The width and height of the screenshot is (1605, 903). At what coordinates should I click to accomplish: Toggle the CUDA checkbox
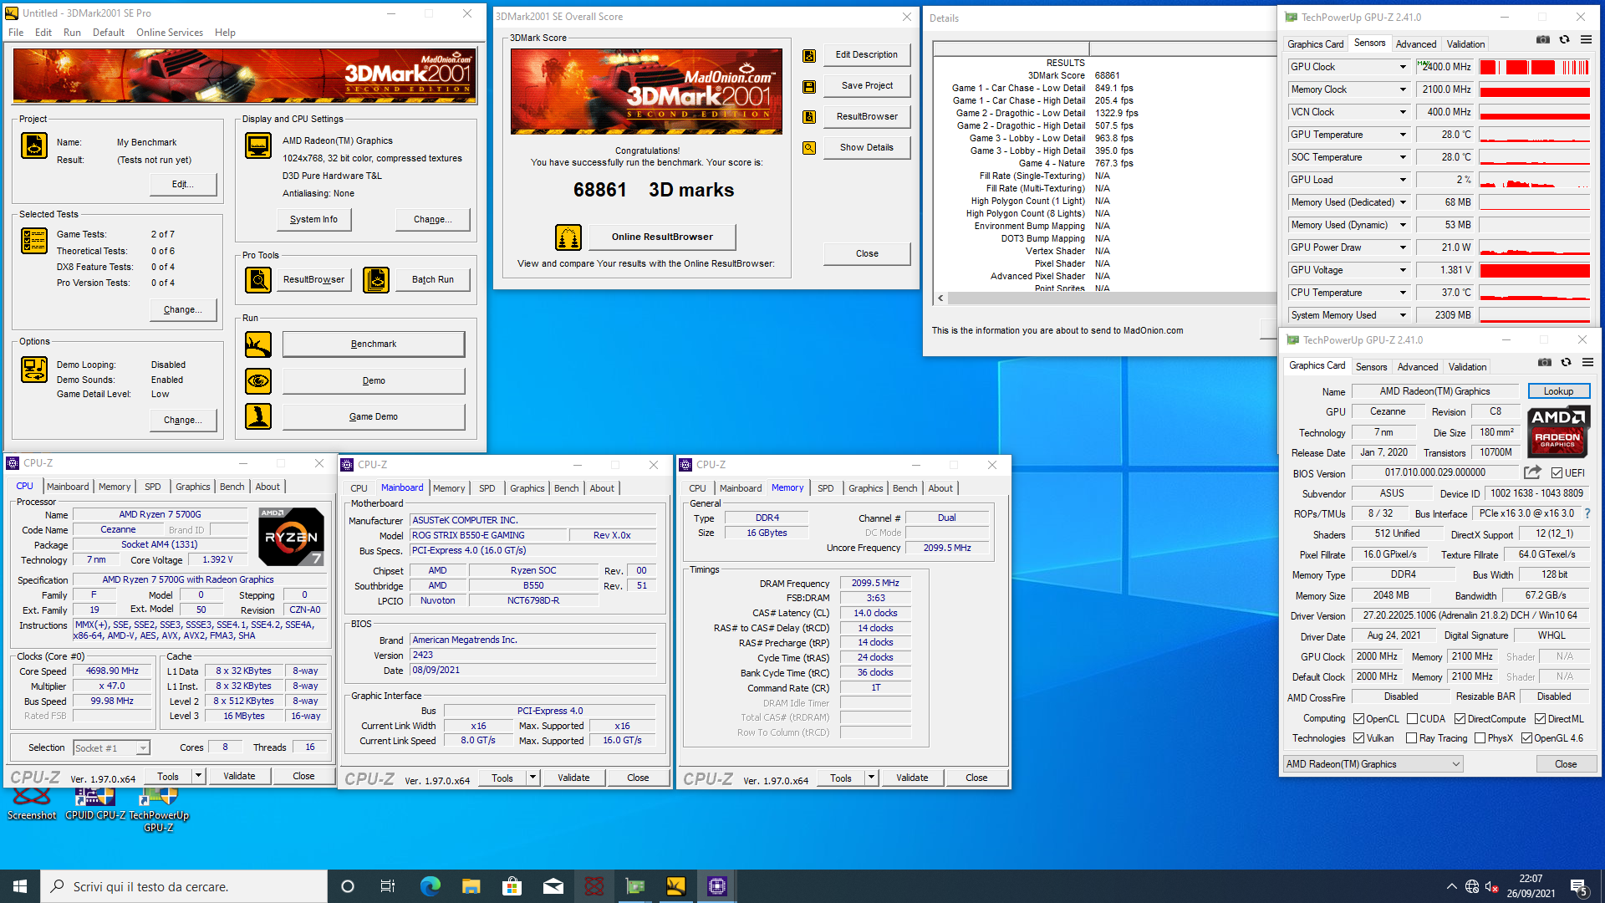(1412, 719)
